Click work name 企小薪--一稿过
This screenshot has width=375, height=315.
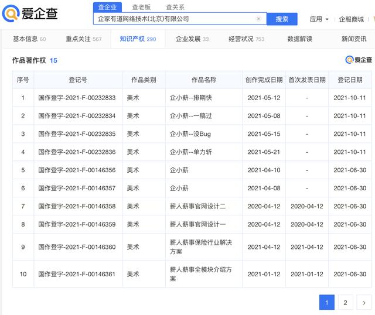point(191,116)
